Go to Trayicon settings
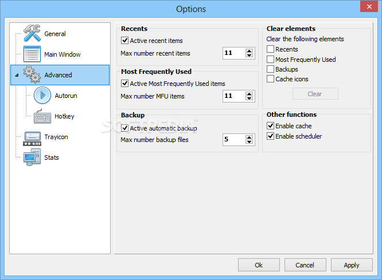The image size is (382, 280). pyautogui.click(x=56, y=137)
